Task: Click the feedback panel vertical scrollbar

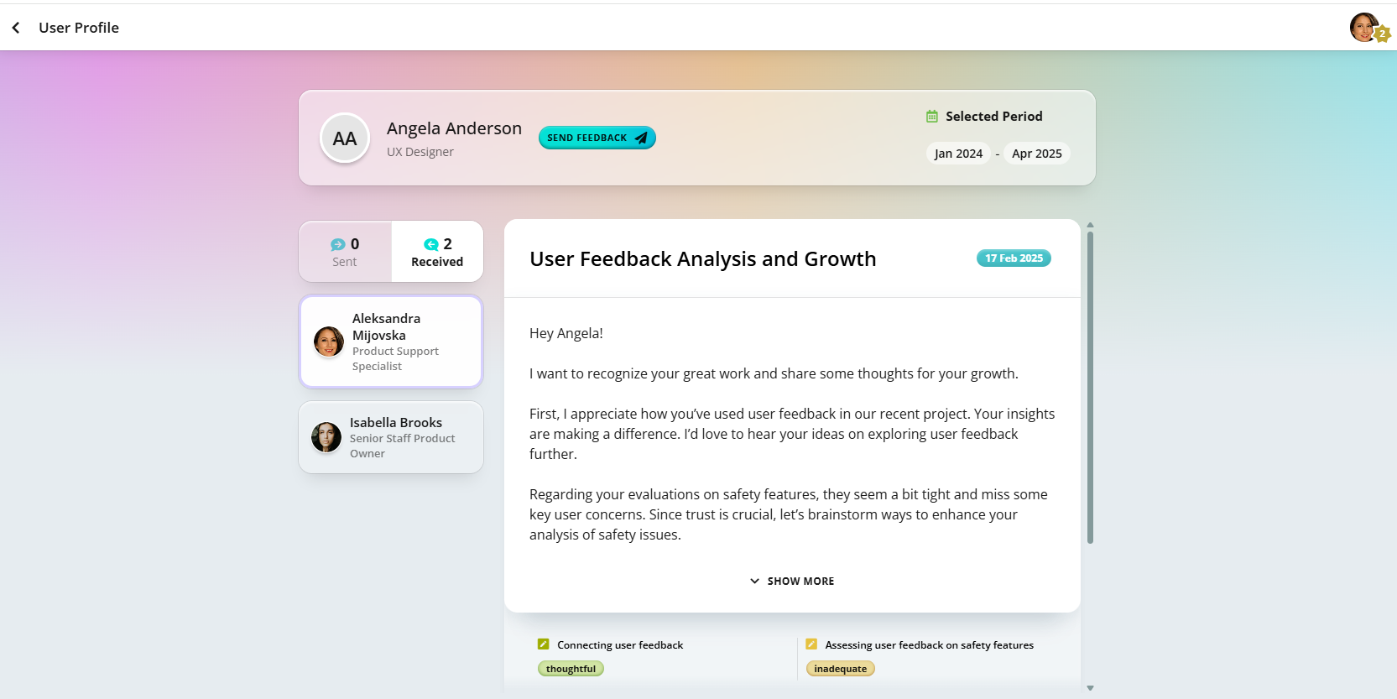Action: pyautogui.click(x=1090, y=388)
